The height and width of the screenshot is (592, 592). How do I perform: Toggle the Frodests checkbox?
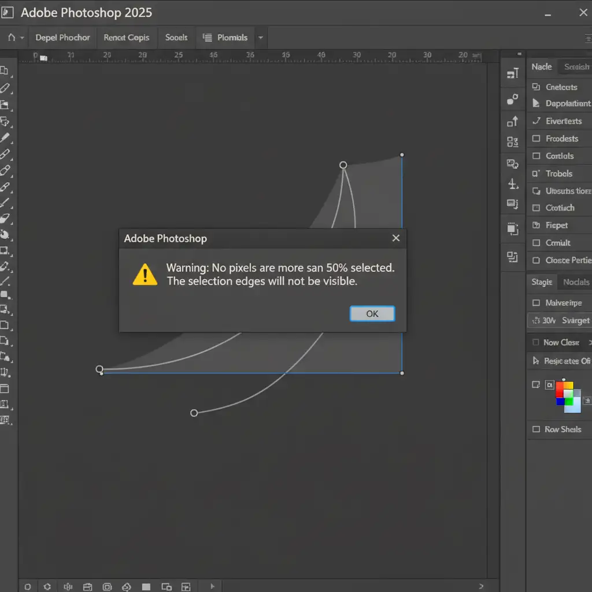tap(535, 139)
